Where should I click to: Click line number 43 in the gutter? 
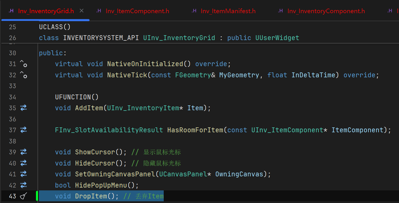pos(13,196)
